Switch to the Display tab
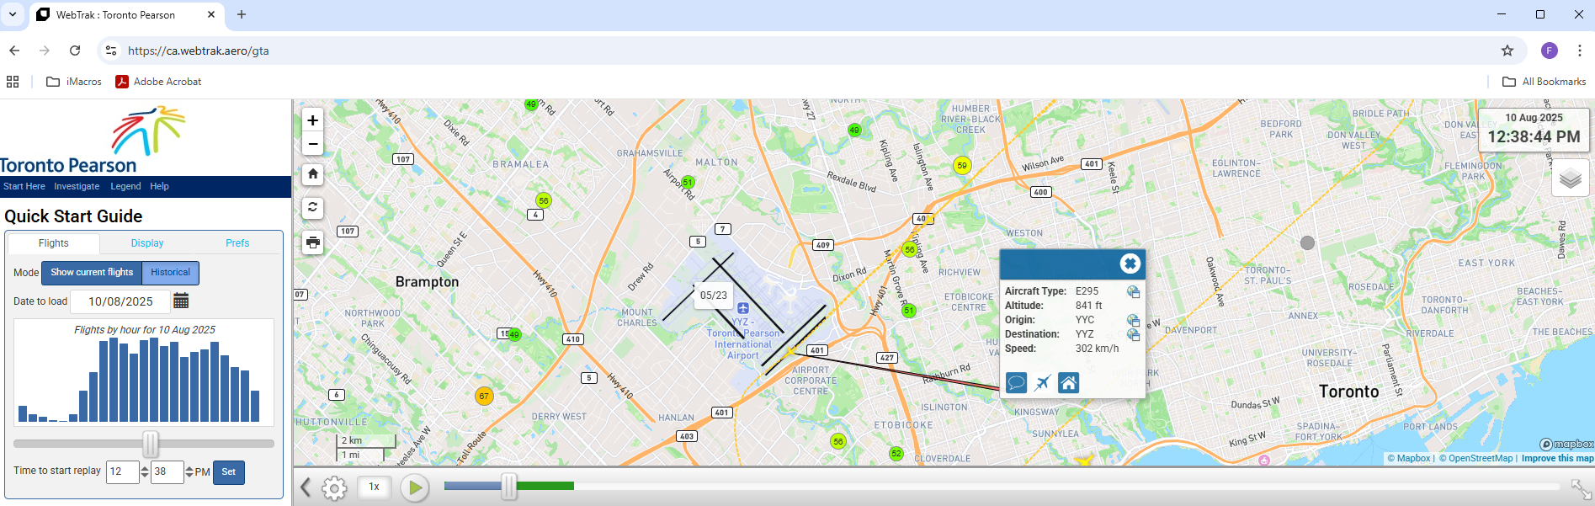This screenshot has width=1595, height=506. 147,243
